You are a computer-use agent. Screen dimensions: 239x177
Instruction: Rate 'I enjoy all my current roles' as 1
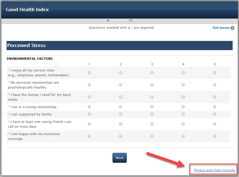click(x=89, y=73)
